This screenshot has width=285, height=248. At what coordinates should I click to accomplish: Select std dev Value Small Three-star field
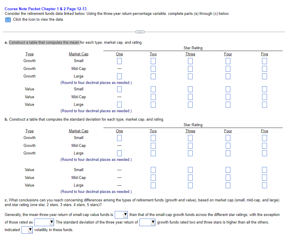click(190, 170)
